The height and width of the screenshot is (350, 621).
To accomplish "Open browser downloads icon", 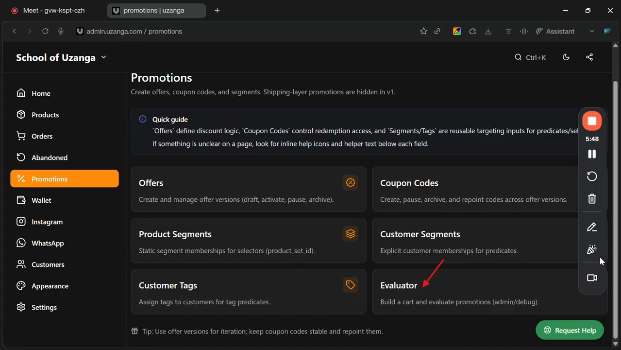I will pyautogui.click(x=488, y=31).
